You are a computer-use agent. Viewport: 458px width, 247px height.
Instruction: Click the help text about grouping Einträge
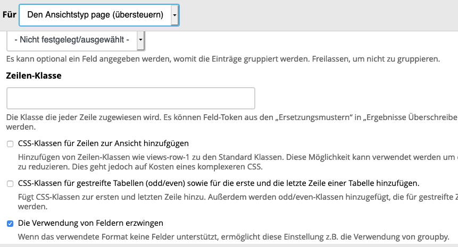coord(223,59)
